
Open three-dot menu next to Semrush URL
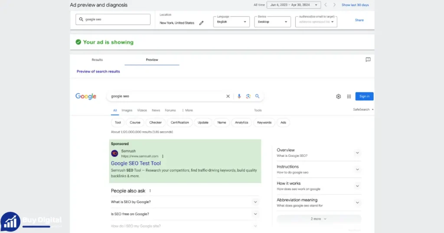[163, 156]
